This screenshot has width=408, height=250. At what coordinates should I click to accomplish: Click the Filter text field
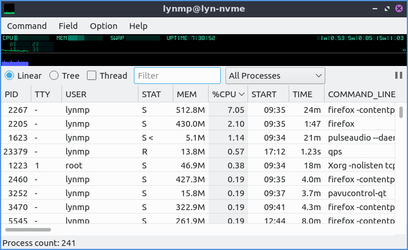[177, 76]
